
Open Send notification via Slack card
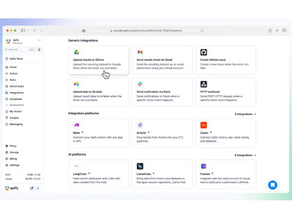(162, 92)
